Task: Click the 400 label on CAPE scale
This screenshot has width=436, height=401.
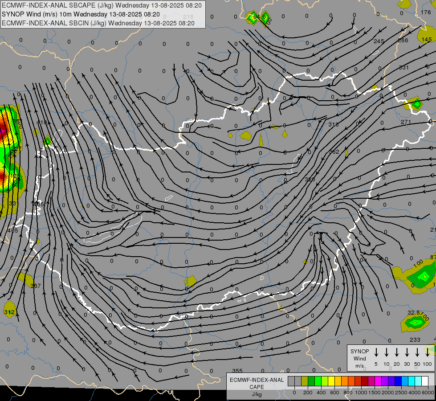Action: coord(321,393)
